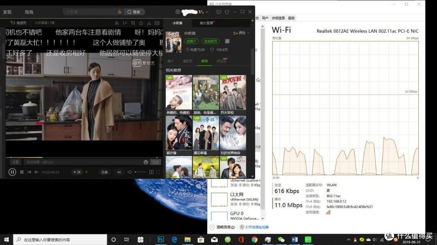Image resolution: width=437 pixels, height=245 pixels.
Task: Adjust the player volume slider
Action: click(x=140, y=172)
